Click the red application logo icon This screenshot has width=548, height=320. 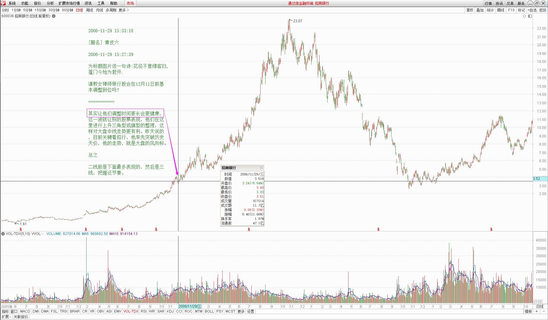tap(3, 3)
